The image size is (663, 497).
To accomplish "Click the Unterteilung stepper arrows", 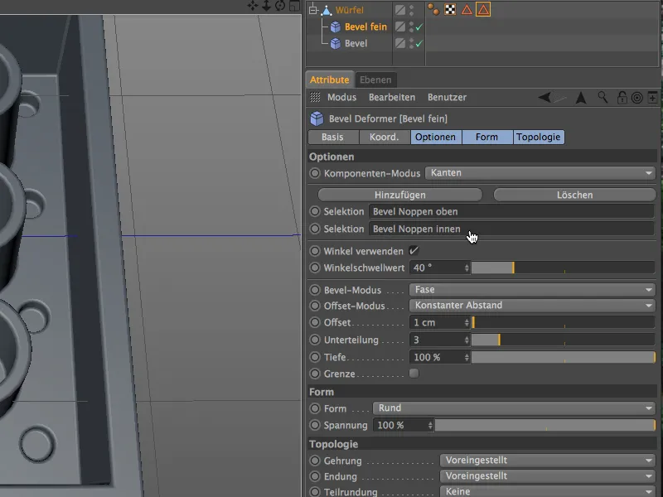I will pos(467,340).
